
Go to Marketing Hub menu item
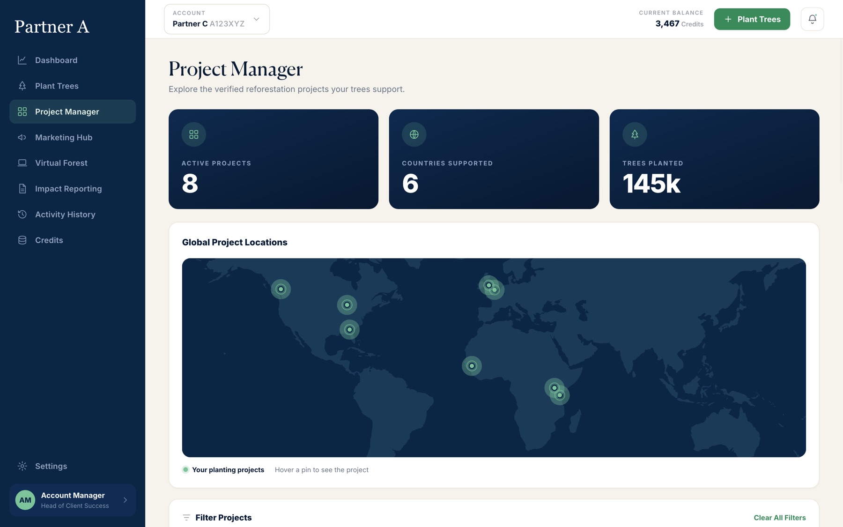coord(73,137)
